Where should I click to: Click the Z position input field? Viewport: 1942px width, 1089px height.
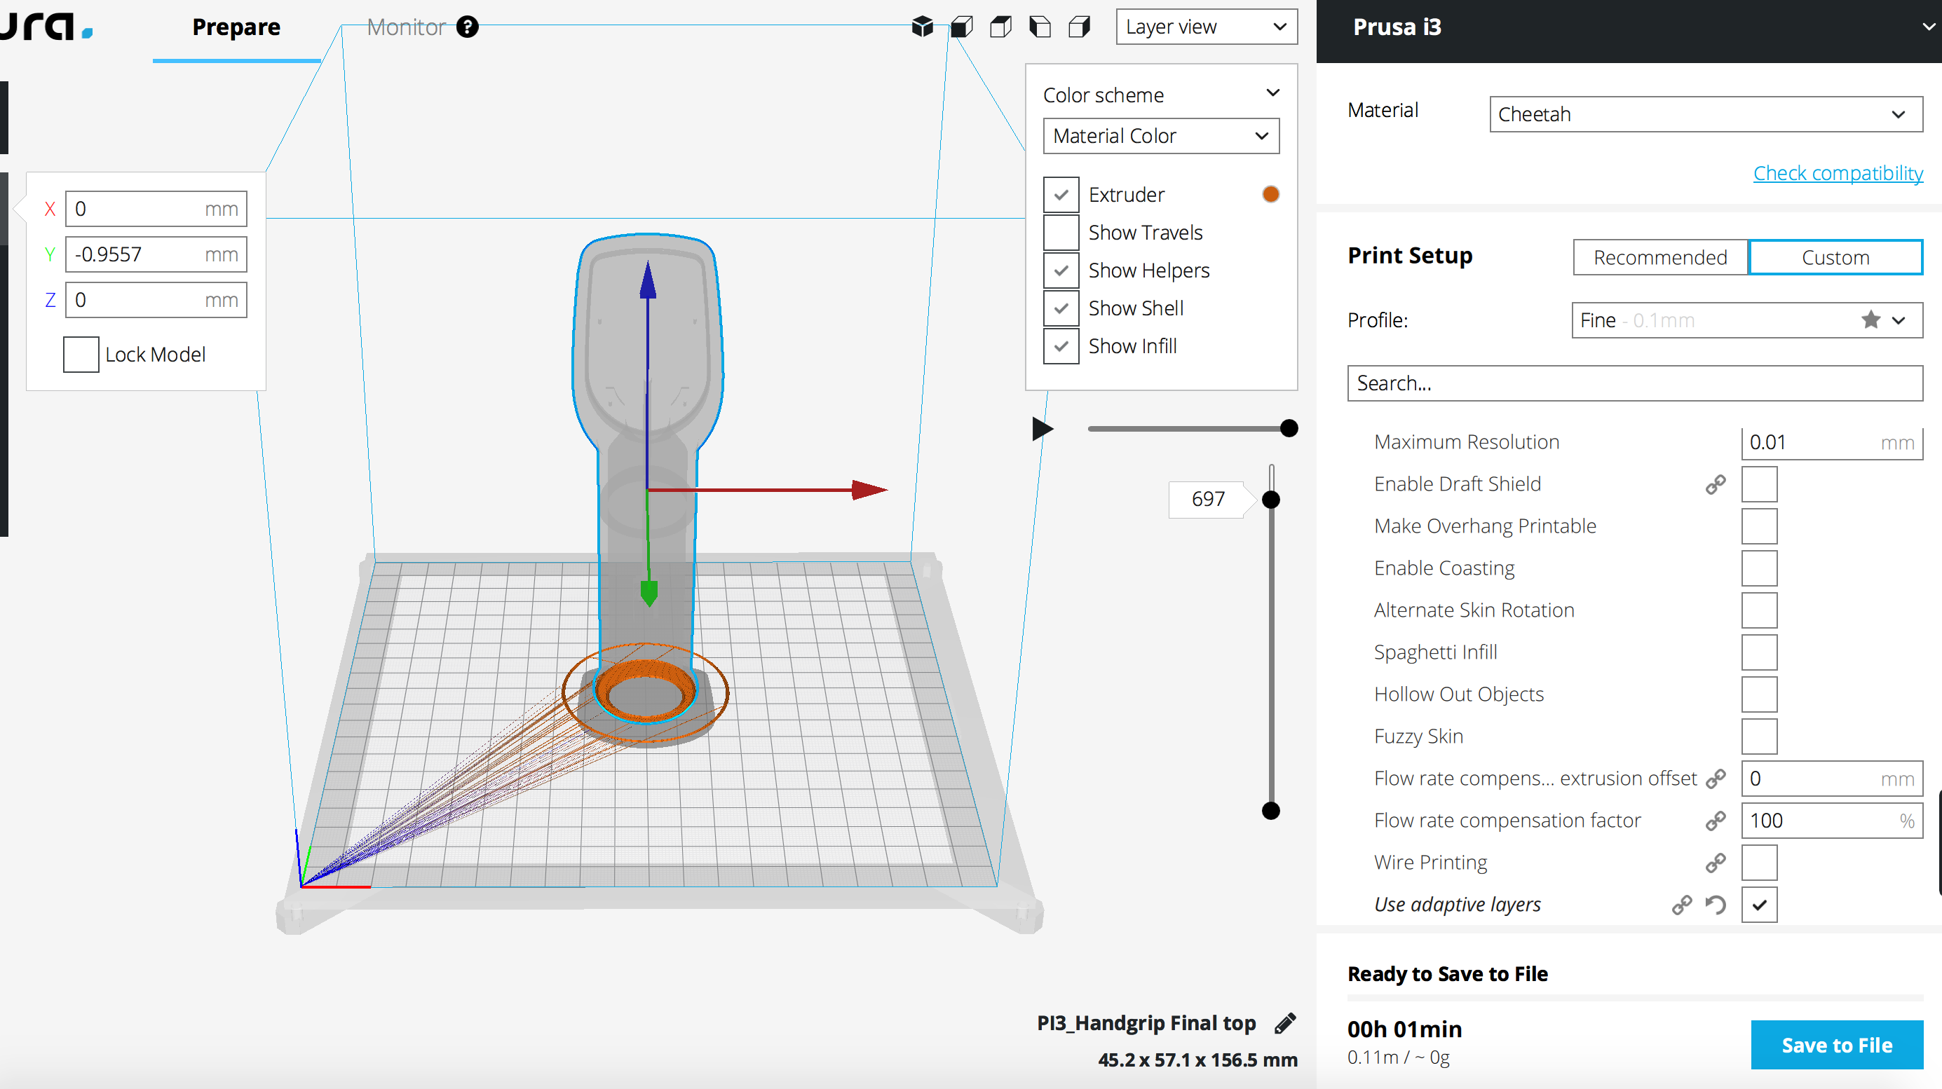tap(156, 301)
